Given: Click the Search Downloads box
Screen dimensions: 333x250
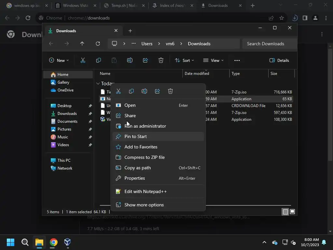Looking at the screenshot, I should (x=269, y=44).
